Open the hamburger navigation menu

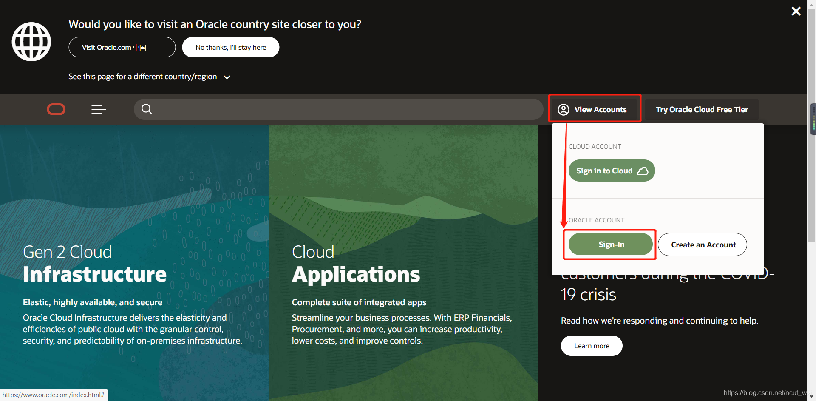pyautogui.click(x=99, y=110)
